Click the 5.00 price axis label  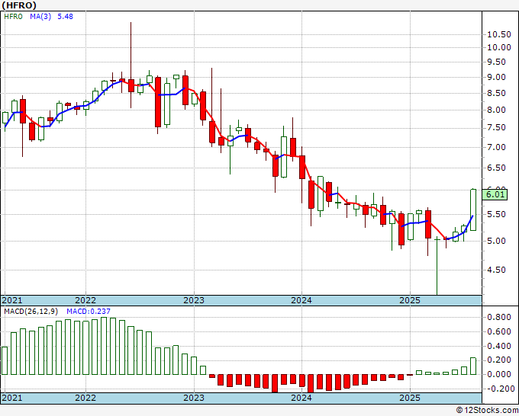click(497, 241)
